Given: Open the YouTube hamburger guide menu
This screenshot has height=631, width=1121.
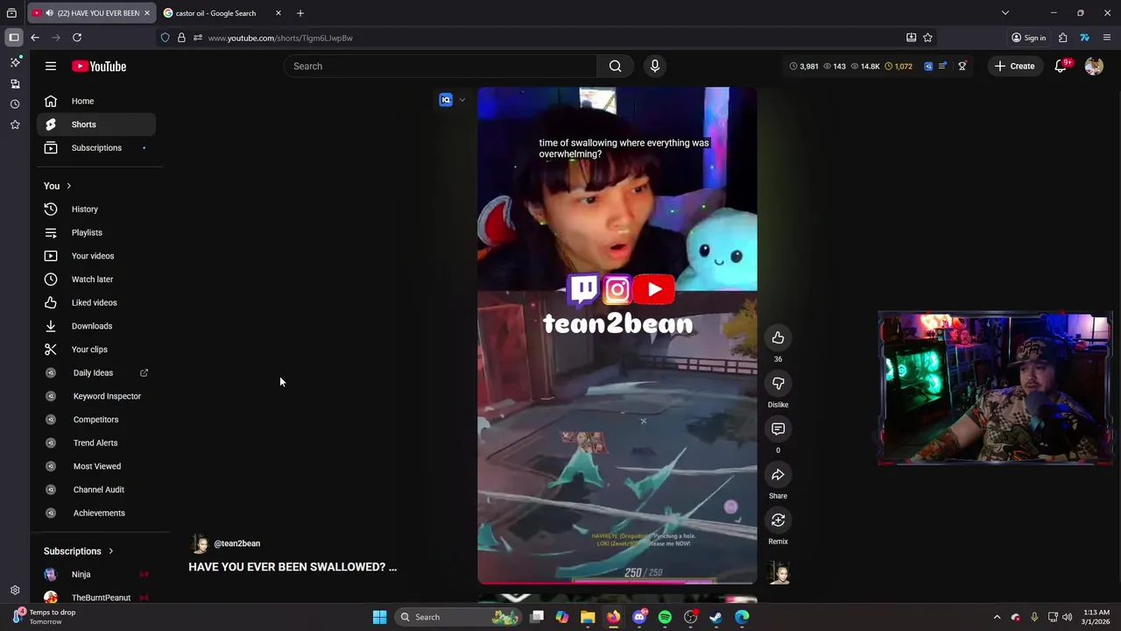Looking at the screenshot, I should (x=51, y=66).
